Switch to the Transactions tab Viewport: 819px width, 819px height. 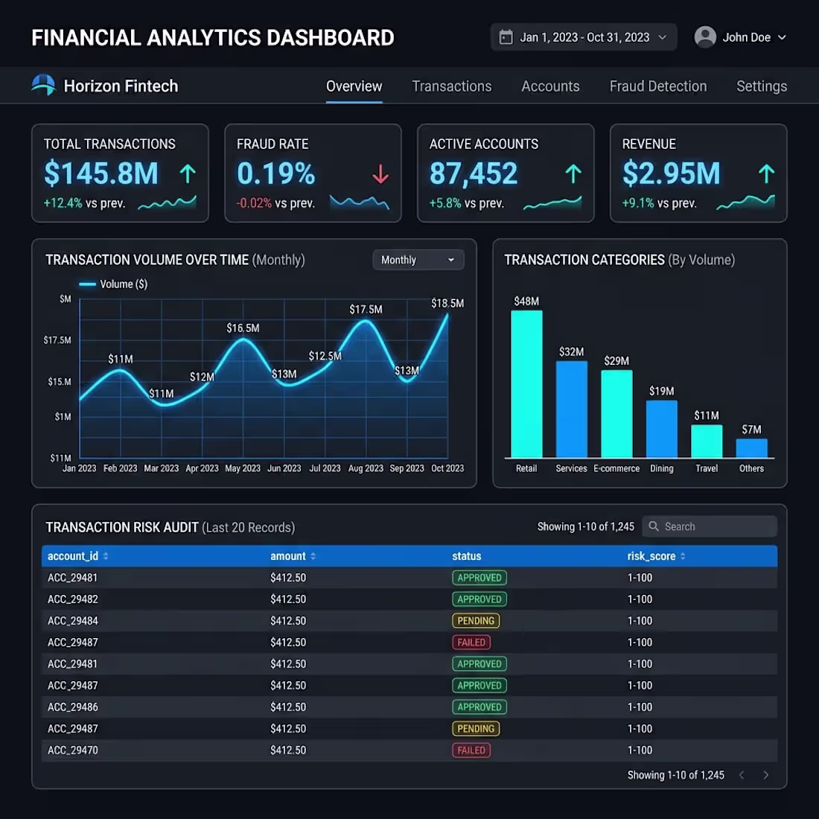click(451, 86)
